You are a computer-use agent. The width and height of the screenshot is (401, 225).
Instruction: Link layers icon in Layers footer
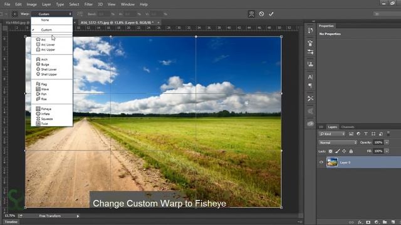(x=352, y=222)
